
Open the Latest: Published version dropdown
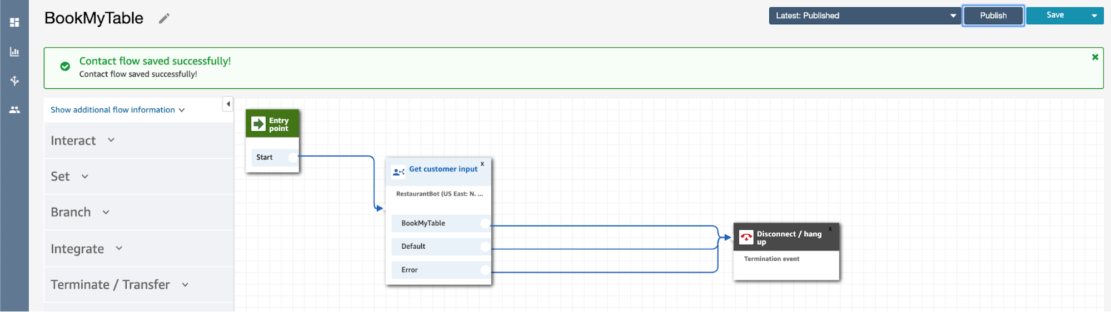[x=865, y=16]
